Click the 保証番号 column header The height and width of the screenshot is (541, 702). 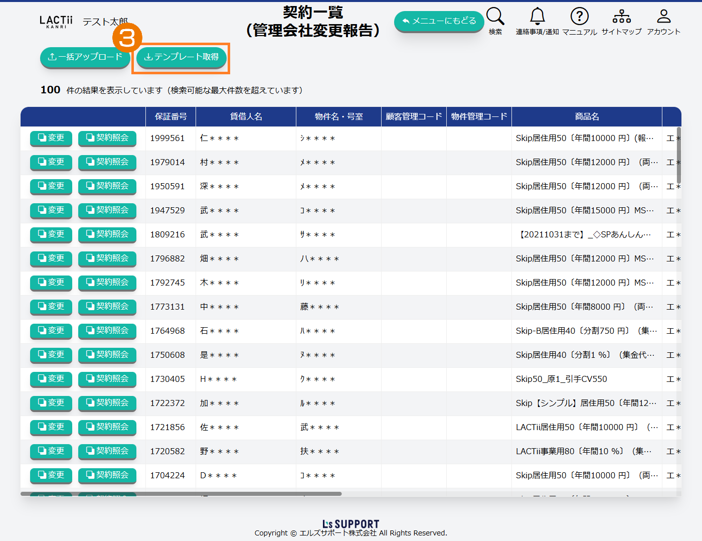pos(170,116)
